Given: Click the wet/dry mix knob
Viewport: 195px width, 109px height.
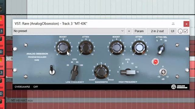Looking at the screenshot, I should point(180,31).
